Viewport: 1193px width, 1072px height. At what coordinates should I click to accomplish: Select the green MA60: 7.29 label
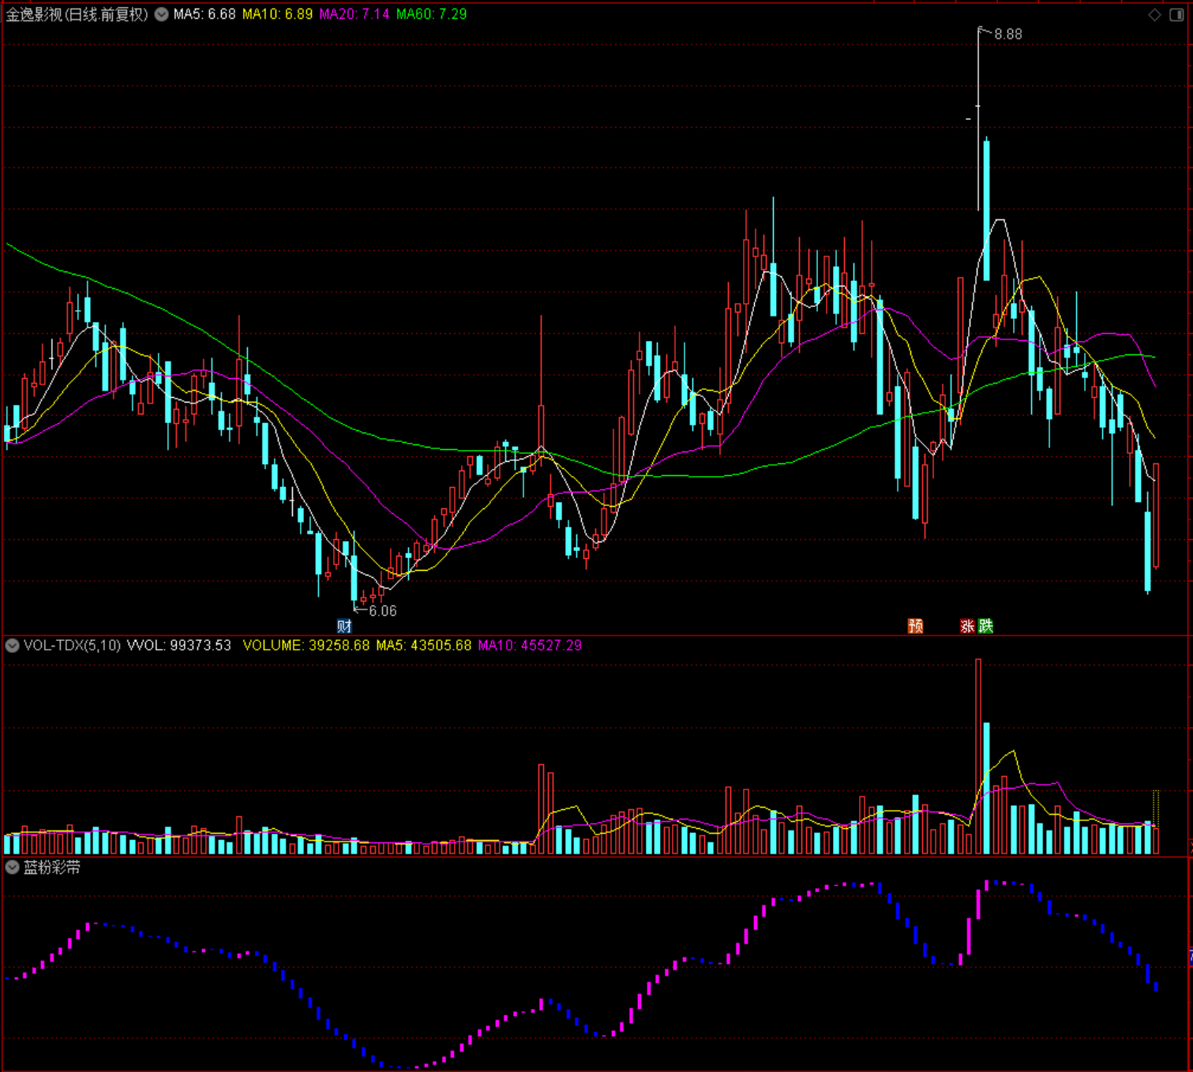point(431,14)
